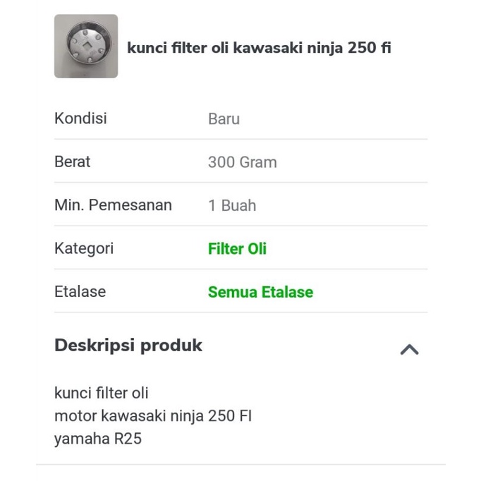Screen dimensions: 481x481
Task: Select the Min. Pemesanan label
Action: pyautogui.click(x=113, y=205)
